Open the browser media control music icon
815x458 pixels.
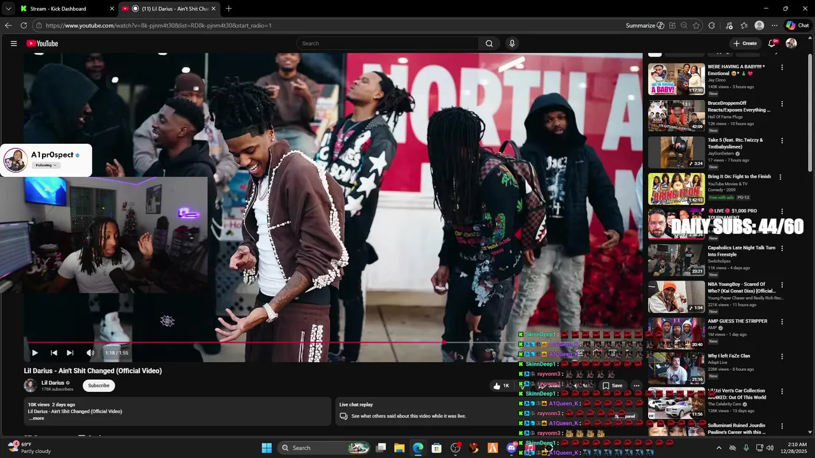point(729,25)
